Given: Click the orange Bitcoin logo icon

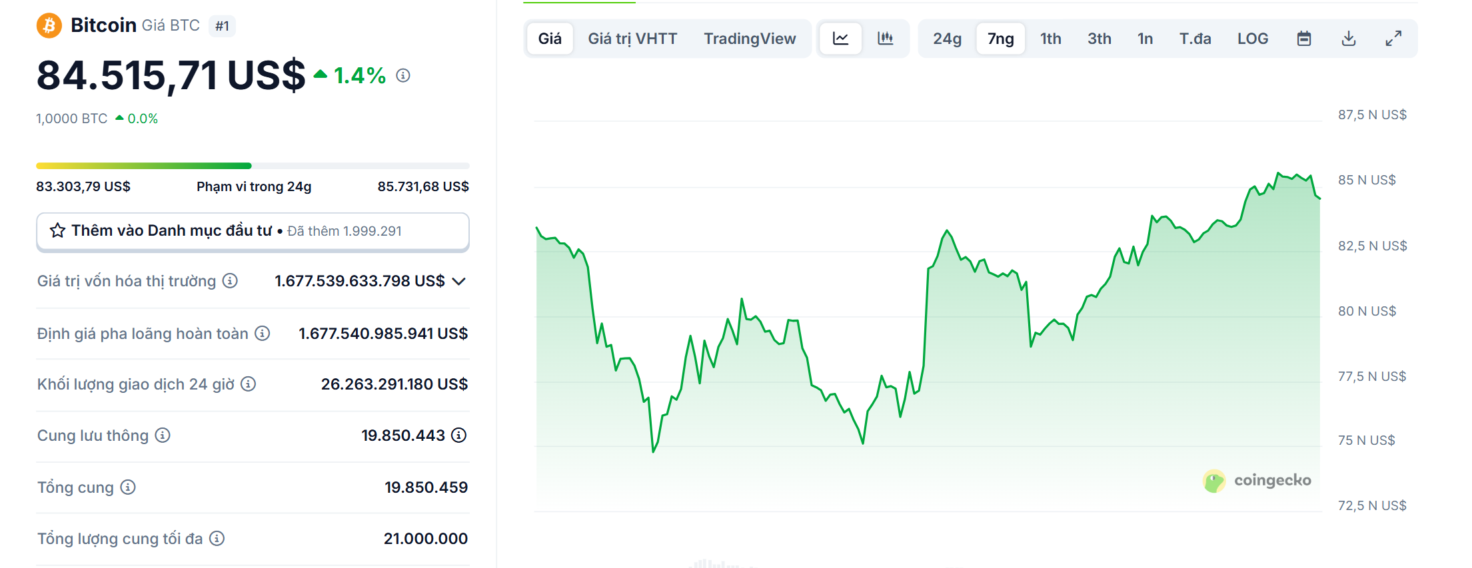Looking at the screenshot, I should tap(49, 26).
